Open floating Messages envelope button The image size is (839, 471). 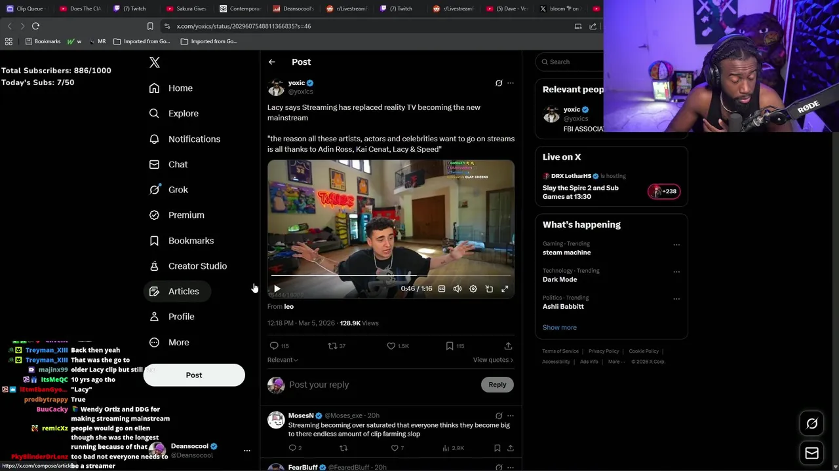[x=811, y=453]
